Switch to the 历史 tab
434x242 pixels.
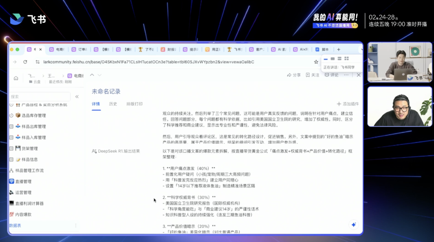pyautogui.click(x=113, y=104)
